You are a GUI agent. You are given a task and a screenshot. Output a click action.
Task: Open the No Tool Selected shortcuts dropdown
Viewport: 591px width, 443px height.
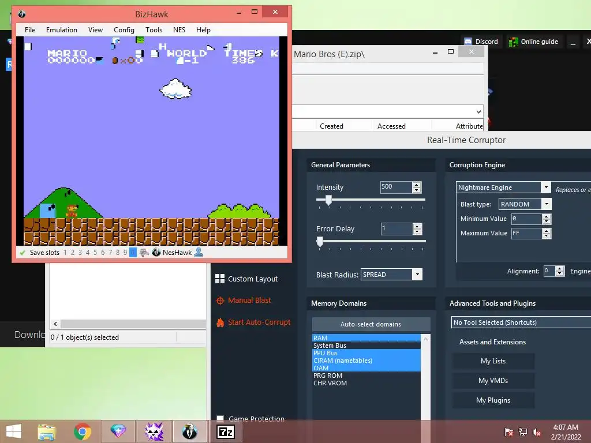point(521,322)
